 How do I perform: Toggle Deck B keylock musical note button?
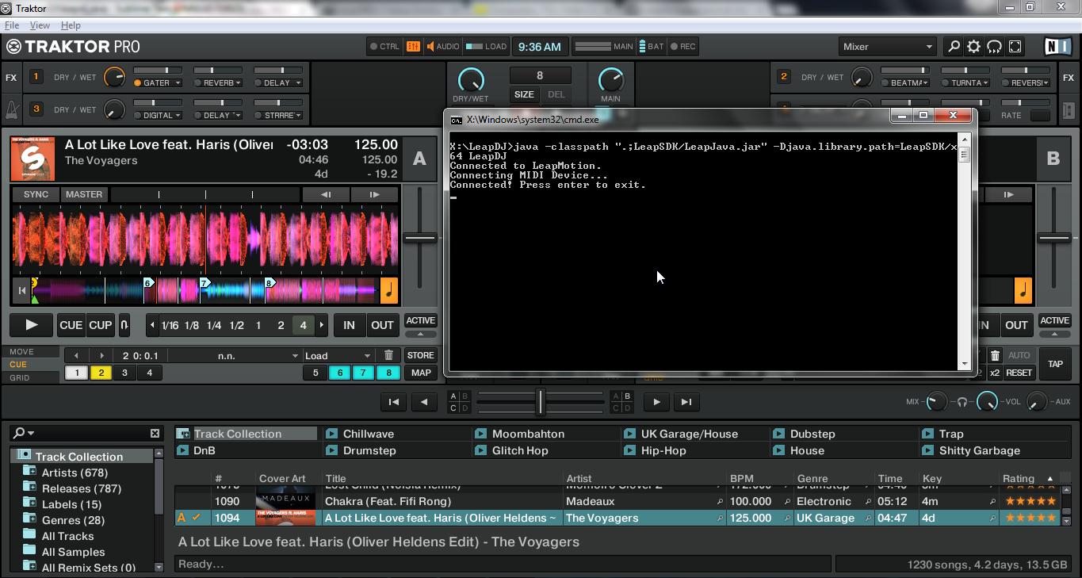tap(1023, 291)
